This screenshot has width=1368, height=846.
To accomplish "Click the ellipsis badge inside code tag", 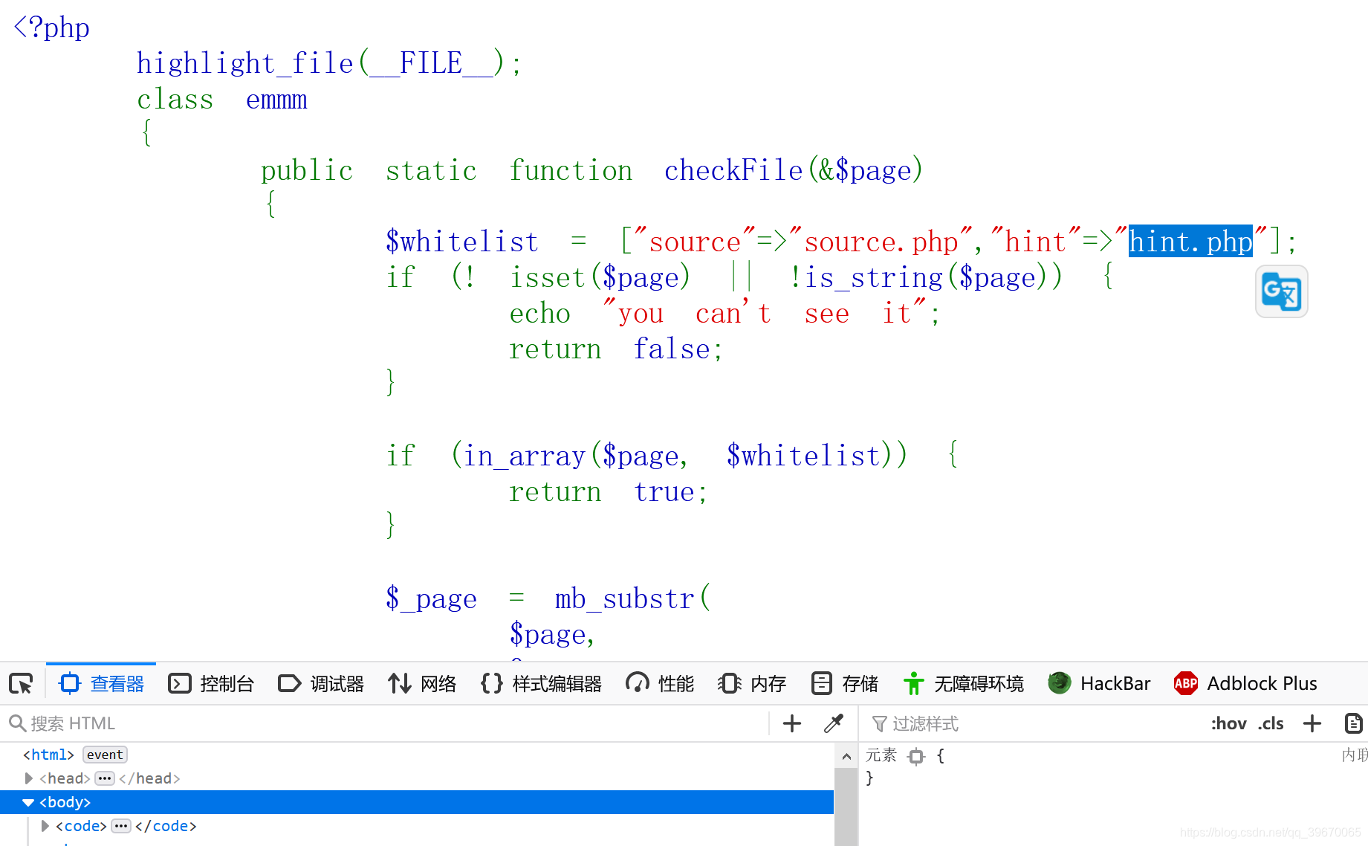I will pyautogui.click(x=121, y=826).
